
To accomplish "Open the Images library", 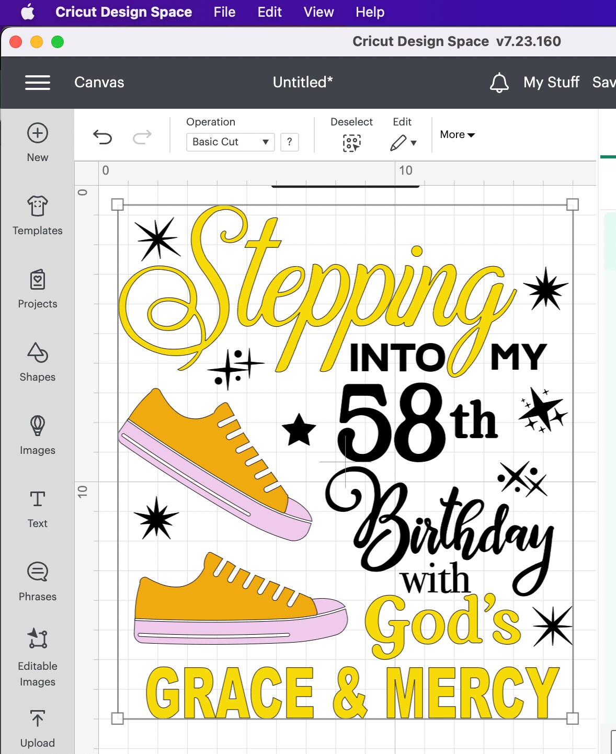I will (x=38, y=435).
